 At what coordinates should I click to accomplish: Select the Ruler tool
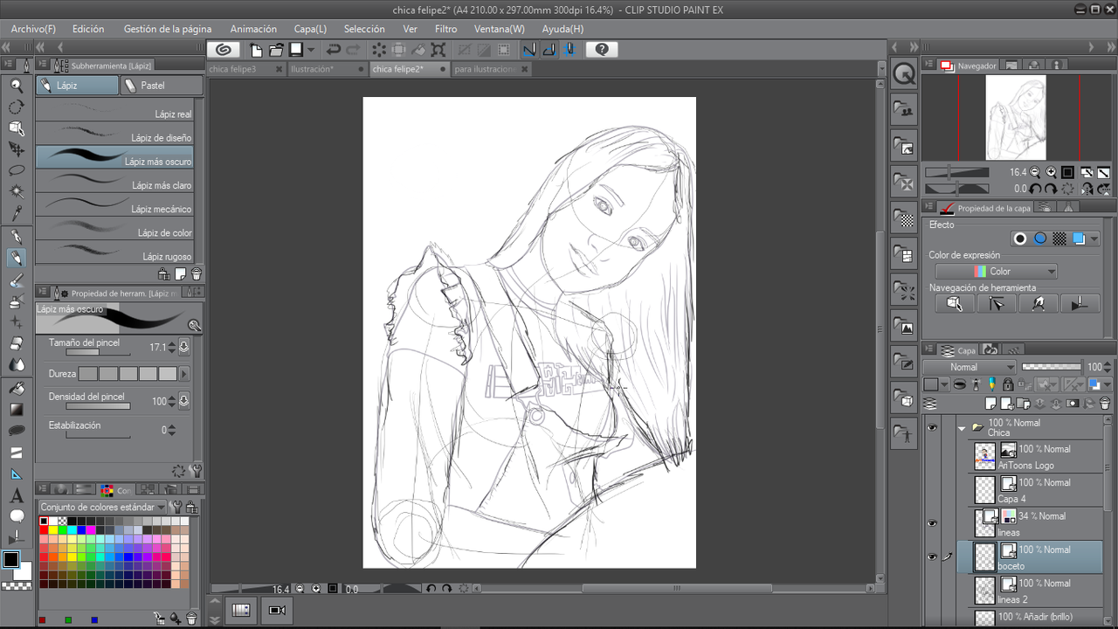17,474
